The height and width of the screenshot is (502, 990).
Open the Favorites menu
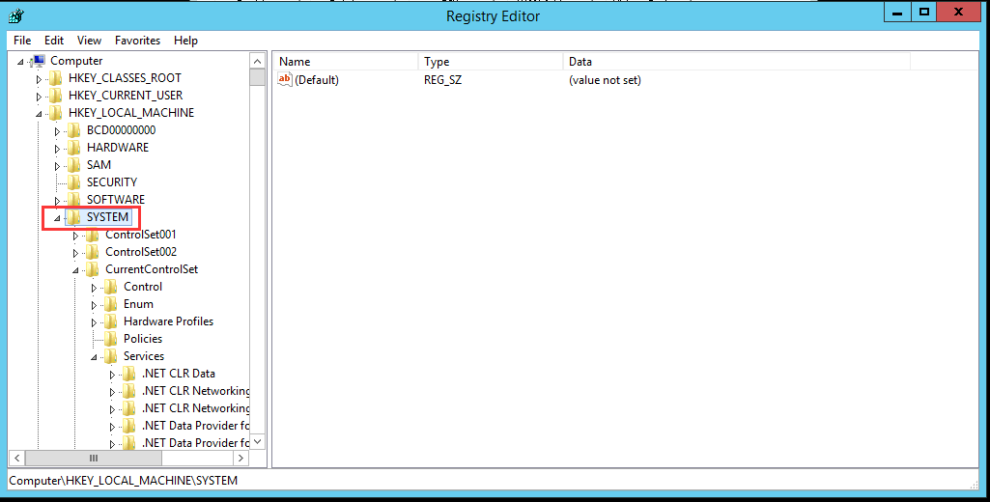tap(138, 41)
